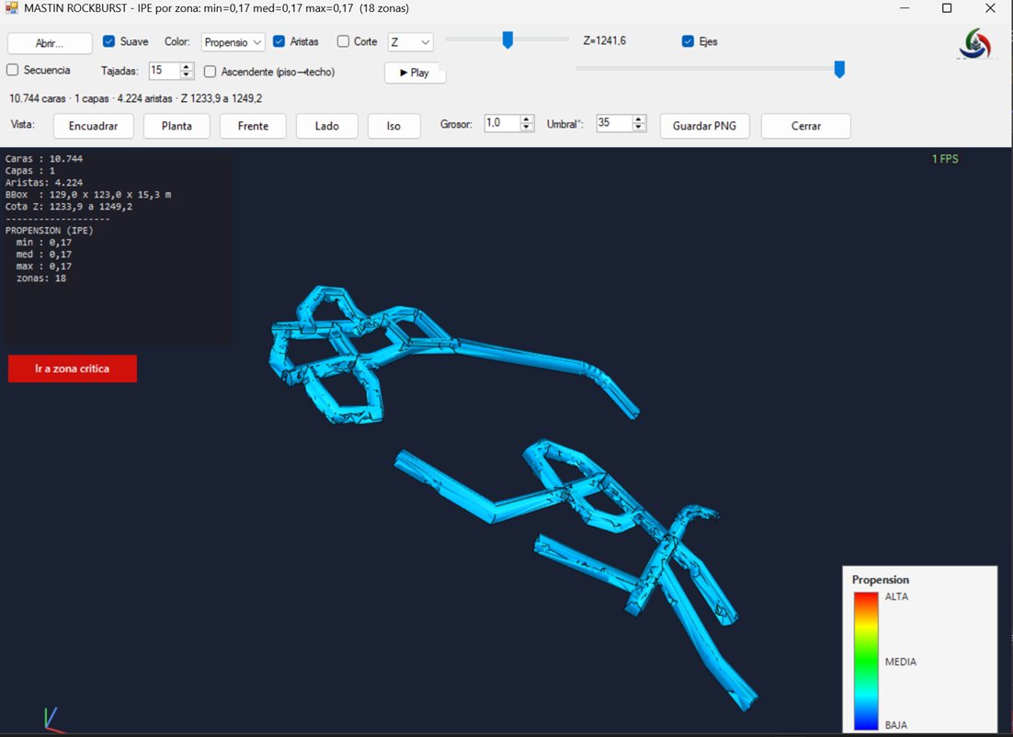Image resolution: width=1013 pixels, height=737 pixels.
Task: Click the Umbral input field showing 35
Action: pos(614,123)
